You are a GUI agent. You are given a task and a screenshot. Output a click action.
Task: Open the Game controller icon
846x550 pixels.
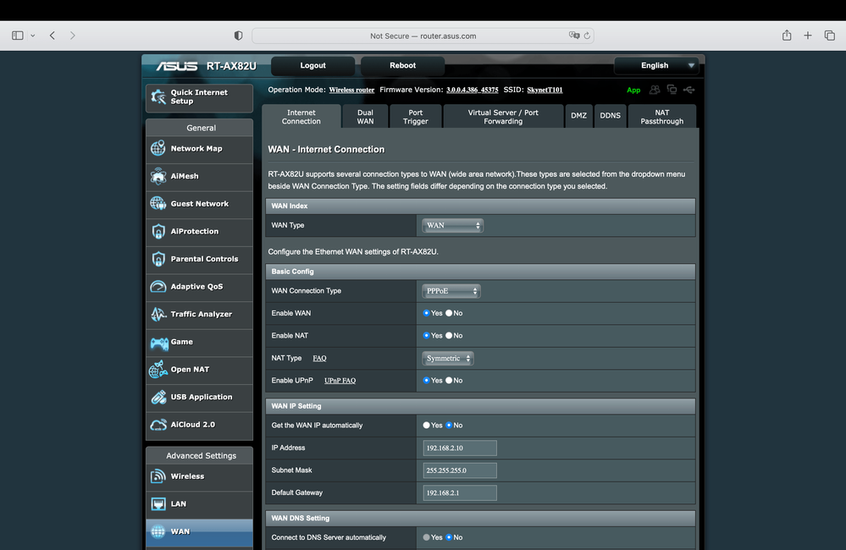tap(158, 343)
